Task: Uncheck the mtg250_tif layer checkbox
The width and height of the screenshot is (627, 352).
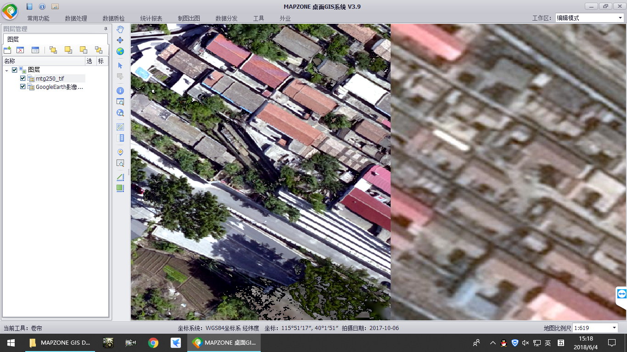Action: (23, 78)
